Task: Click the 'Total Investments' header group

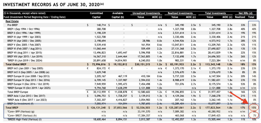Action: click(215, 13)
